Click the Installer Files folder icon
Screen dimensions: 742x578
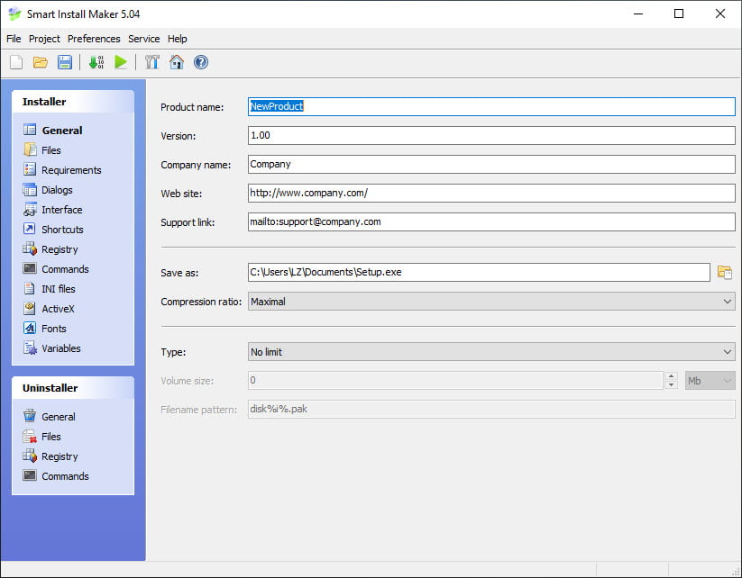coord(30,149)
